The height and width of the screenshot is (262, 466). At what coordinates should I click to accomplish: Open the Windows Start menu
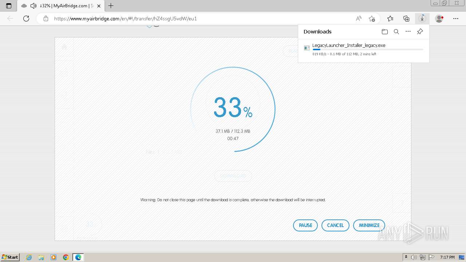tap(10, 257)
